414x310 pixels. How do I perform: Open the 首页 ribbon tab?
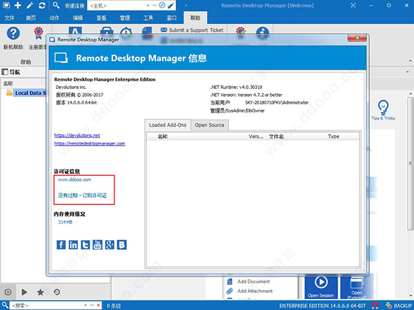pyautogui.click(x=31, y=18)
